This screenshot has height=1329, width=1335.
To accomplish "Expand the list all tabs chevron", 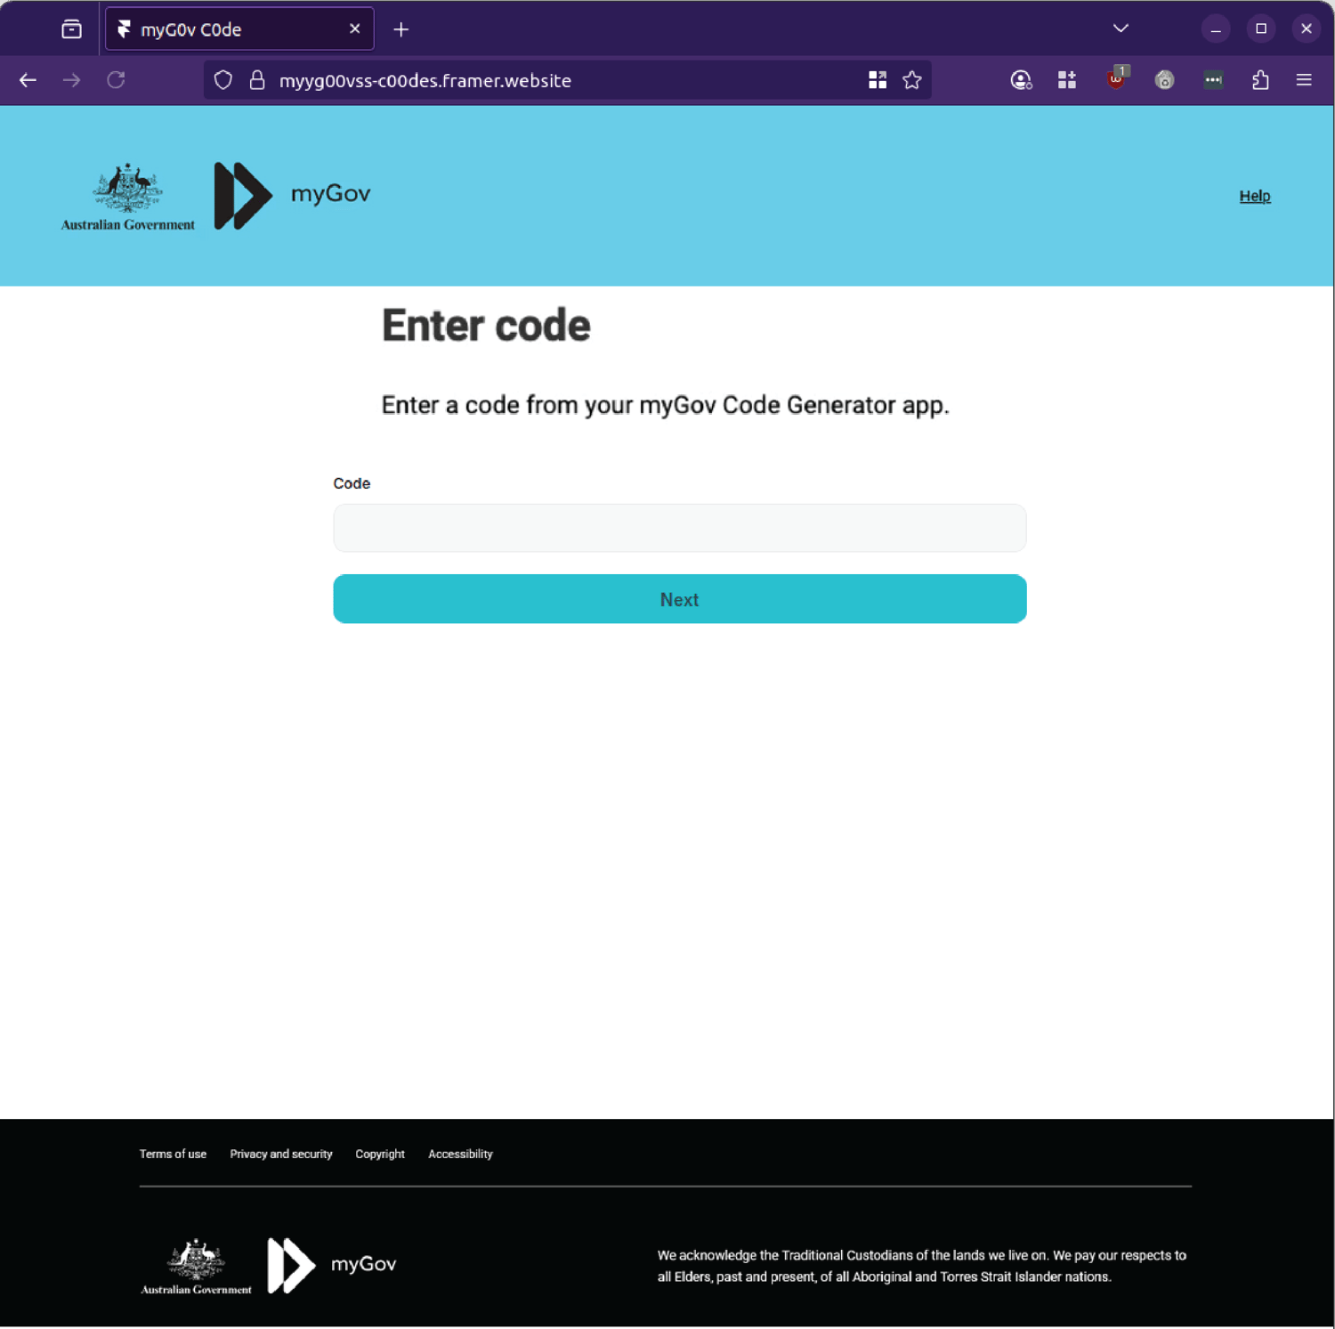I will 1121,28.
